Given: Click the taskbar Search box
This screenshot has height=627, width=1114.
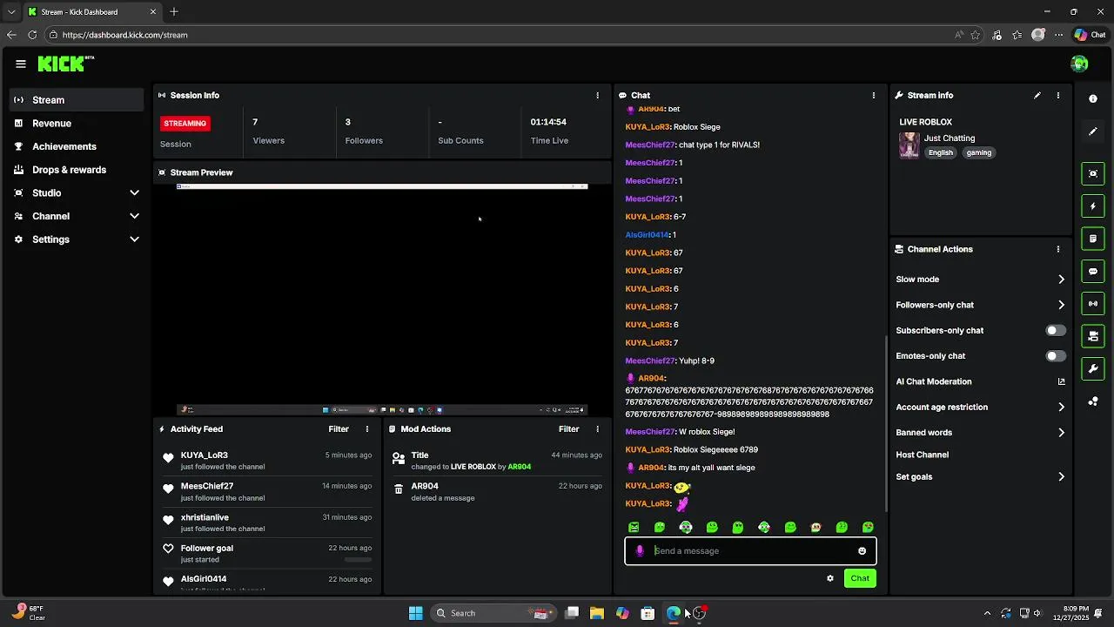Looking at the screenshot, I should pyautogui.click(x=493, y=613).
